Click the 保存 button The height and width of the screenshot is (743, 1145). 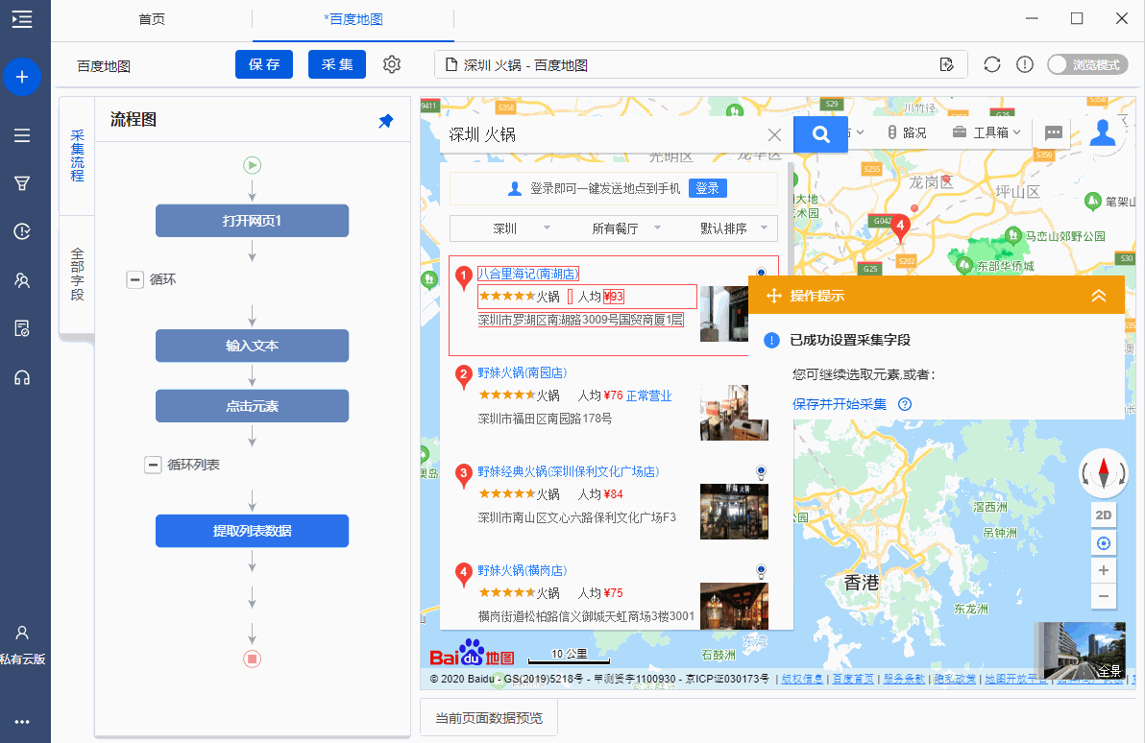tap(263, 64)
